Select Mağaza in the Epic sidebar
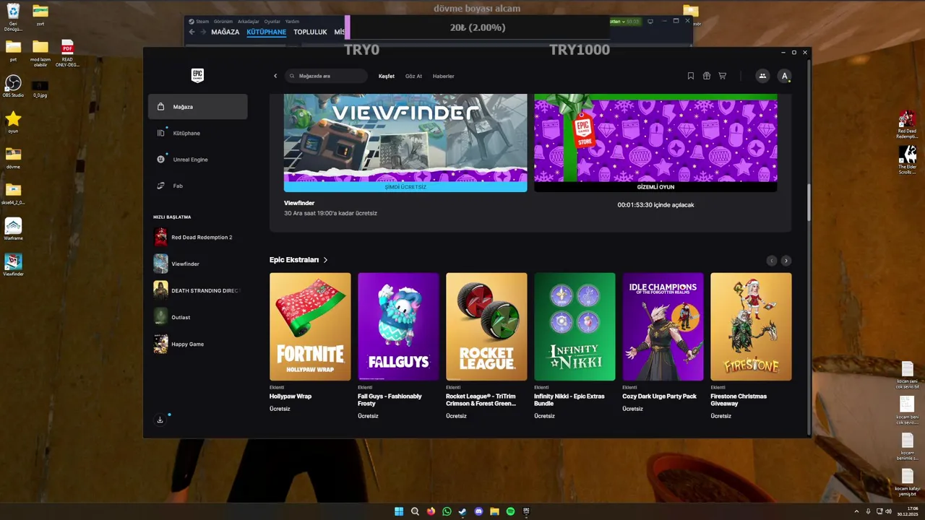This screenshot has height=520, width=925. tap(198, 107)
